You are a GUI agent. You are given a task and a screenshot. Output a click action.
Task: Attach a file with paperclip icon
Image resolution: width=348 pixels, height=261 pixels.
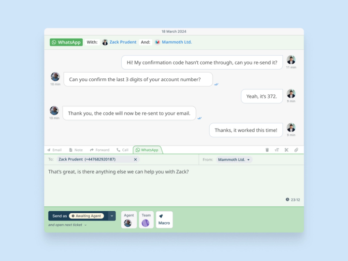[296, 150]
